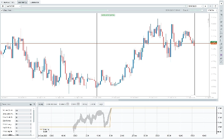Screen dimensions: 224x139
Task: Select the cursor pointer tool in drawing toolbar
Action: tap(221, 3)
